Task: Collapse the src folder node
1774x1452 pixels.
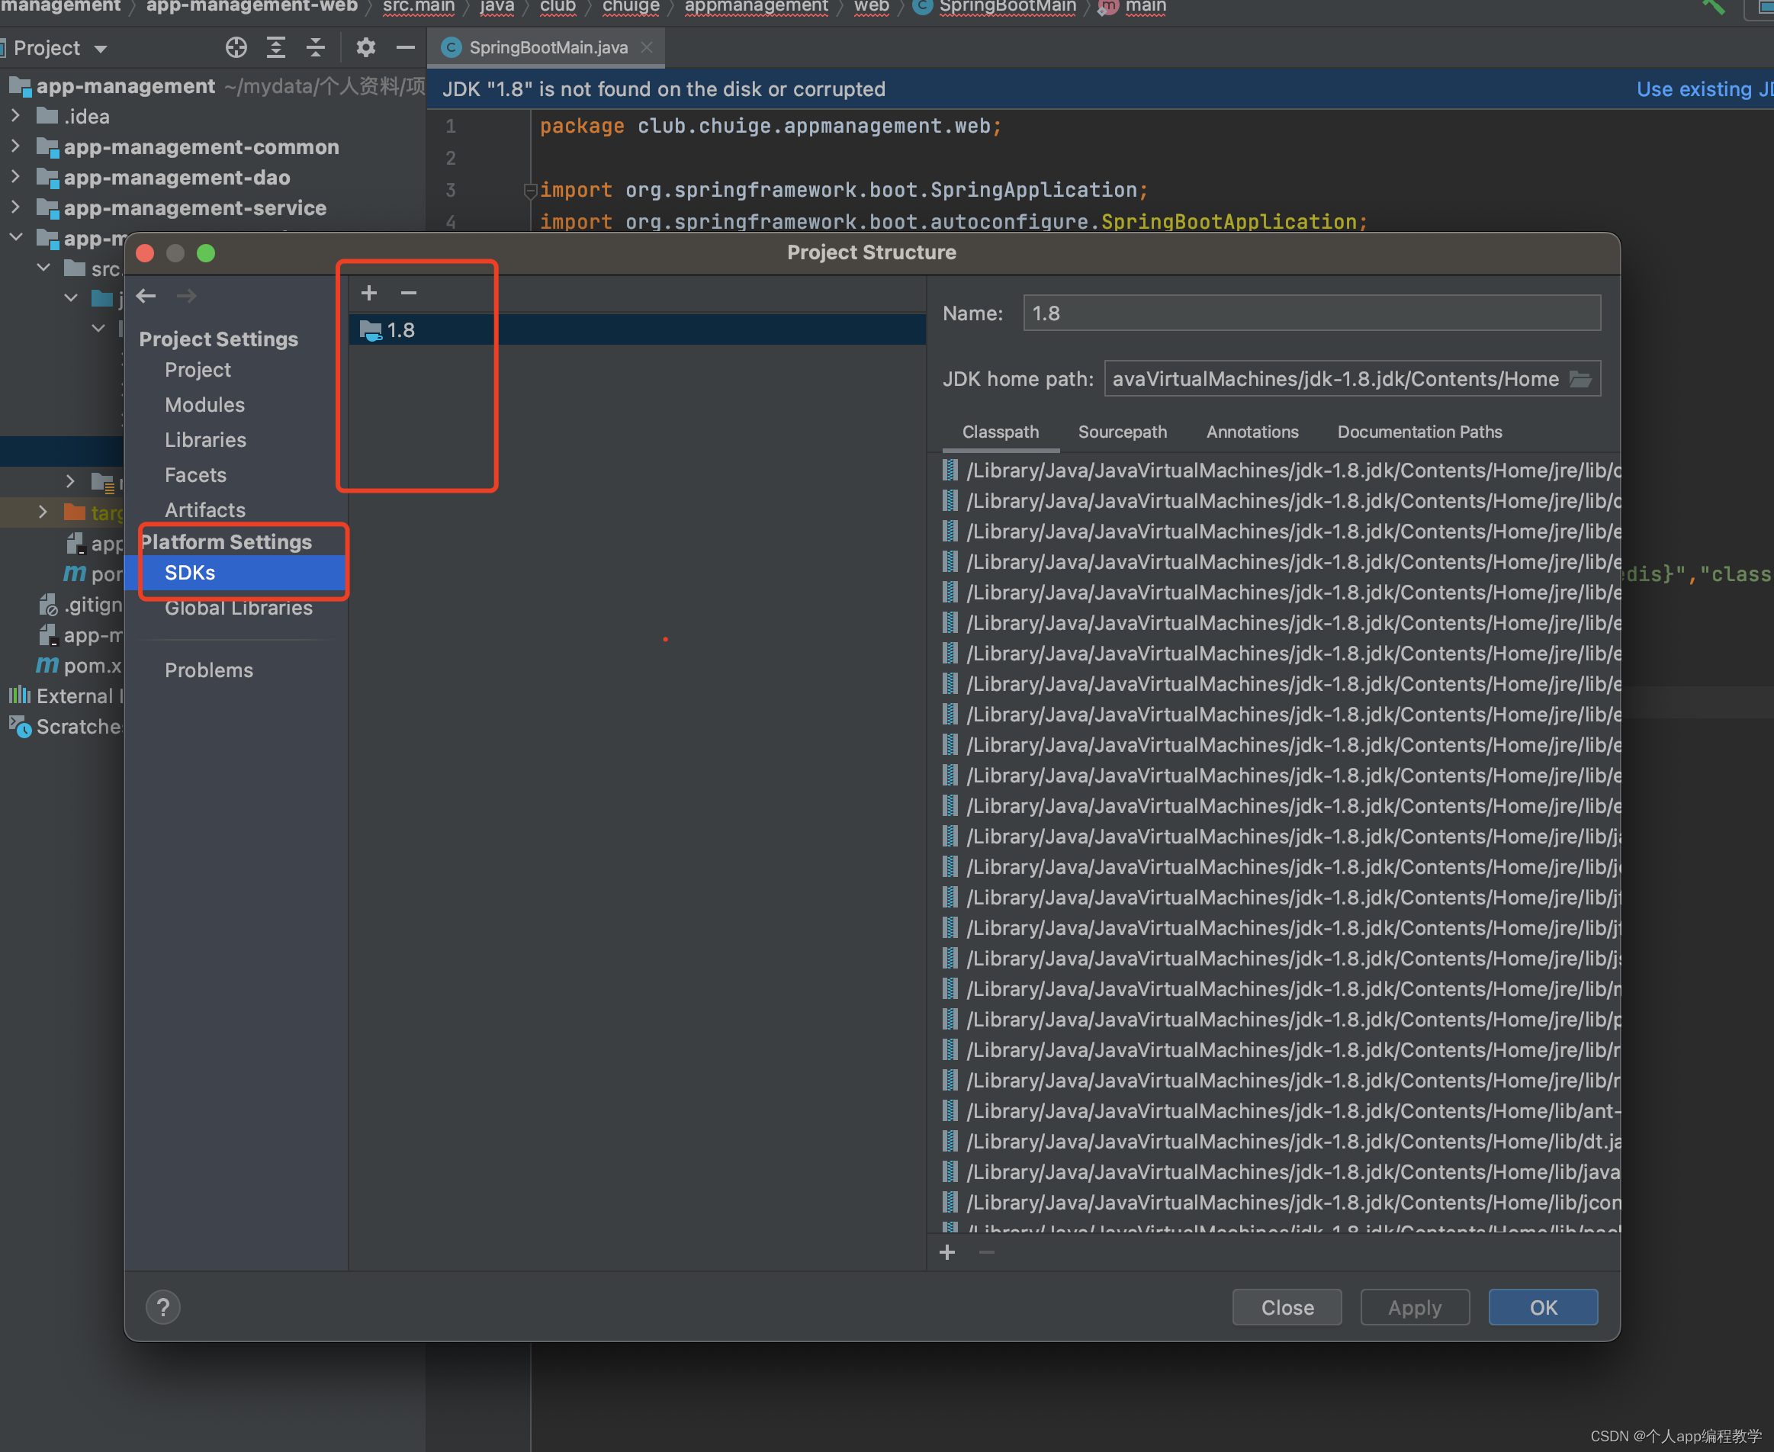Action: pos(43,268)
